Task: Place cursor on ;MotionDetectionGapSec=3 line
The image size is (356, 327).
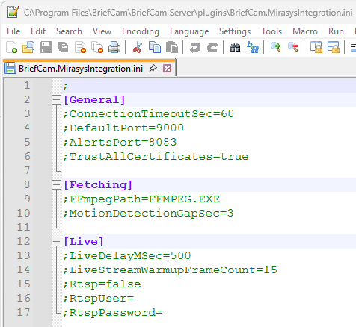Action: [x=148, y=214]
